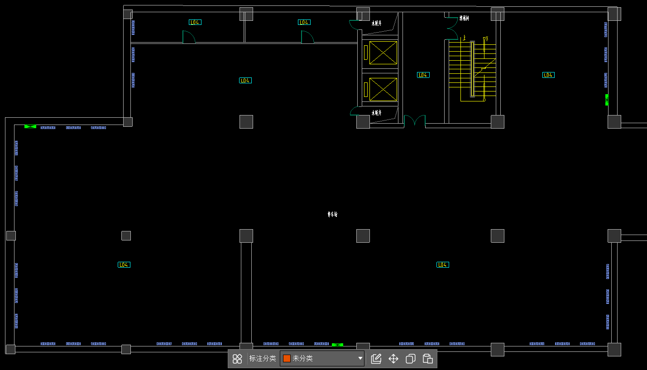This screenshot has height=370, width=647.
Task: Click the copy overlapping-squares icon
Action: tap(411, 359)
